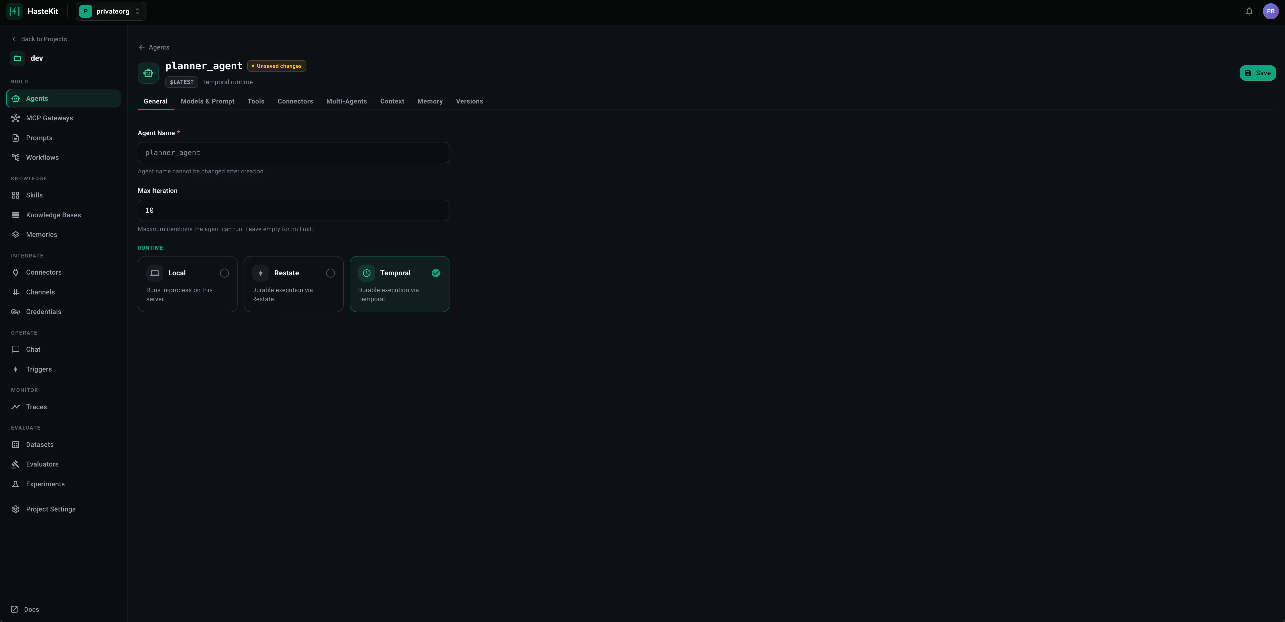This screenshot has height=622, width=1285.
Task: Open Triggers bolt icon in sidebar
Action: click(16, 369)
